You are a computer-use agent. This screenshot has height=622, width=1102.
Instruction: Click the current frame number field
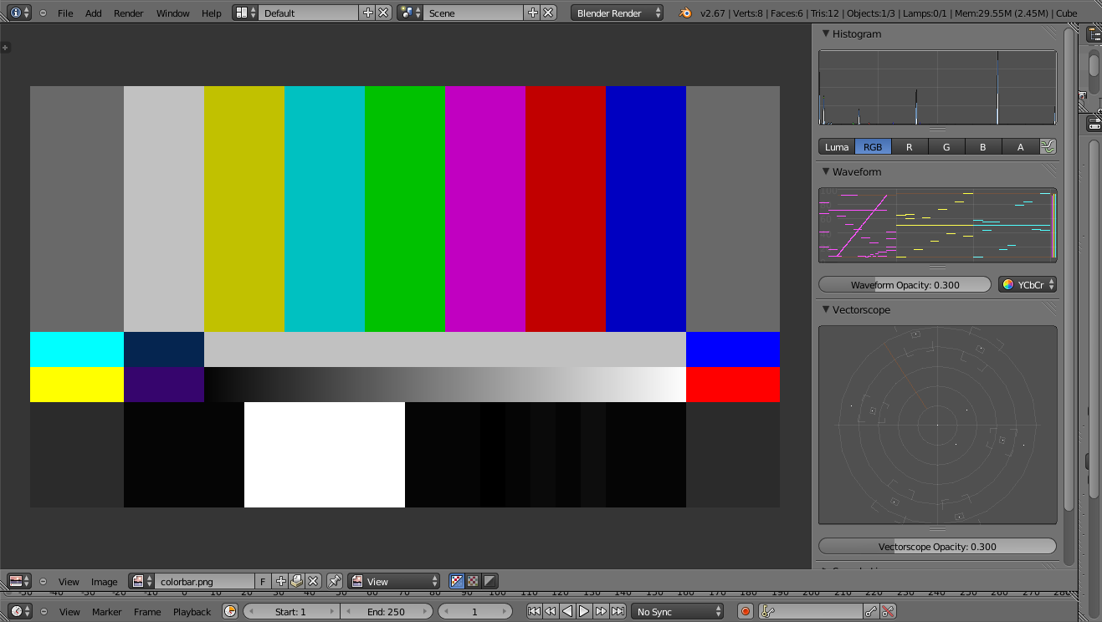(x=474, y=611)
